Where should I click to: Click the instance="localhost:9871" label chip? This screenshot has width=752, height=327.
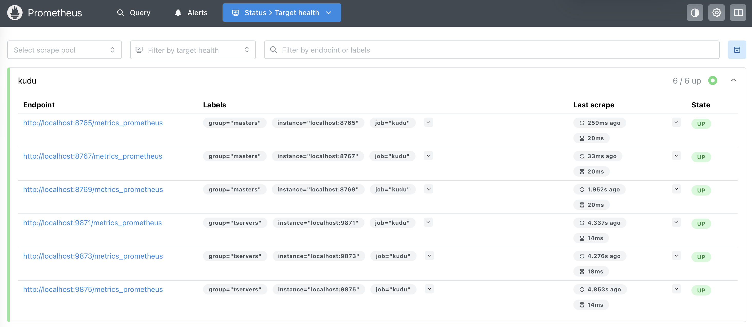point(318,223)
